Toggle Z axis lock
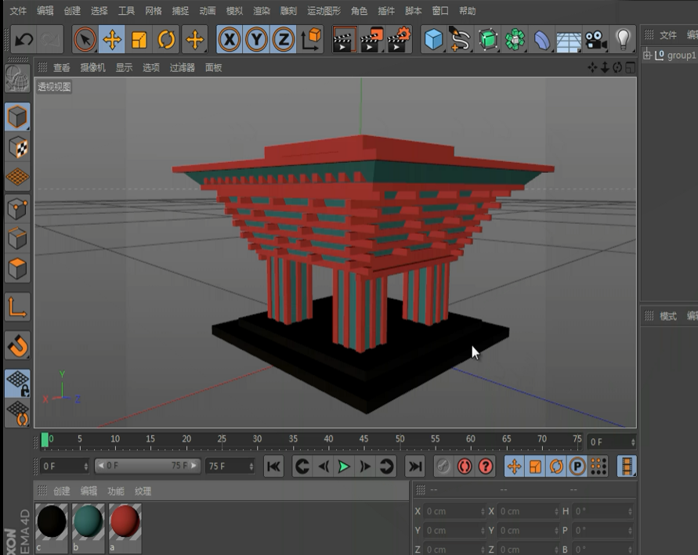This screenshot has width=698, height=555. coord(284,40)
